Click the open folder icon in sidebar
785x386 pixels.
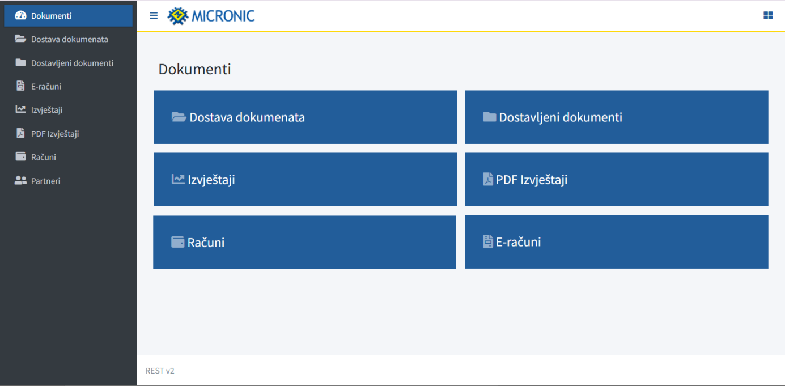(20, 39)
